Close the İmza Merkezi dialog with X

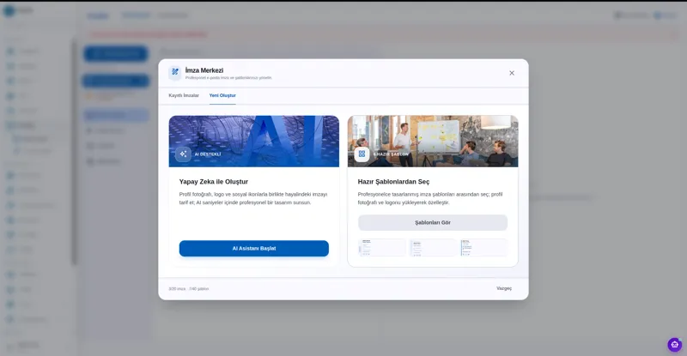click(512, 73)
